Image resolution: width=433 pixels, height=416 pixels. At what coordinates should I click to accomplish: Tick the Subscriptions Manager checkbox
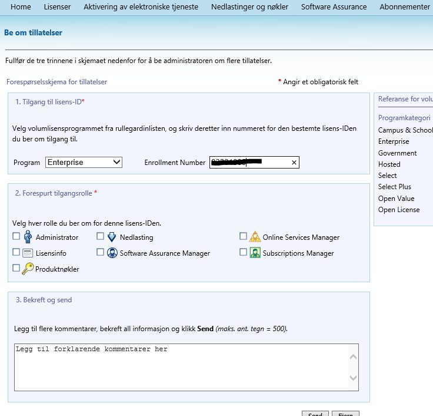pos(244,252)
